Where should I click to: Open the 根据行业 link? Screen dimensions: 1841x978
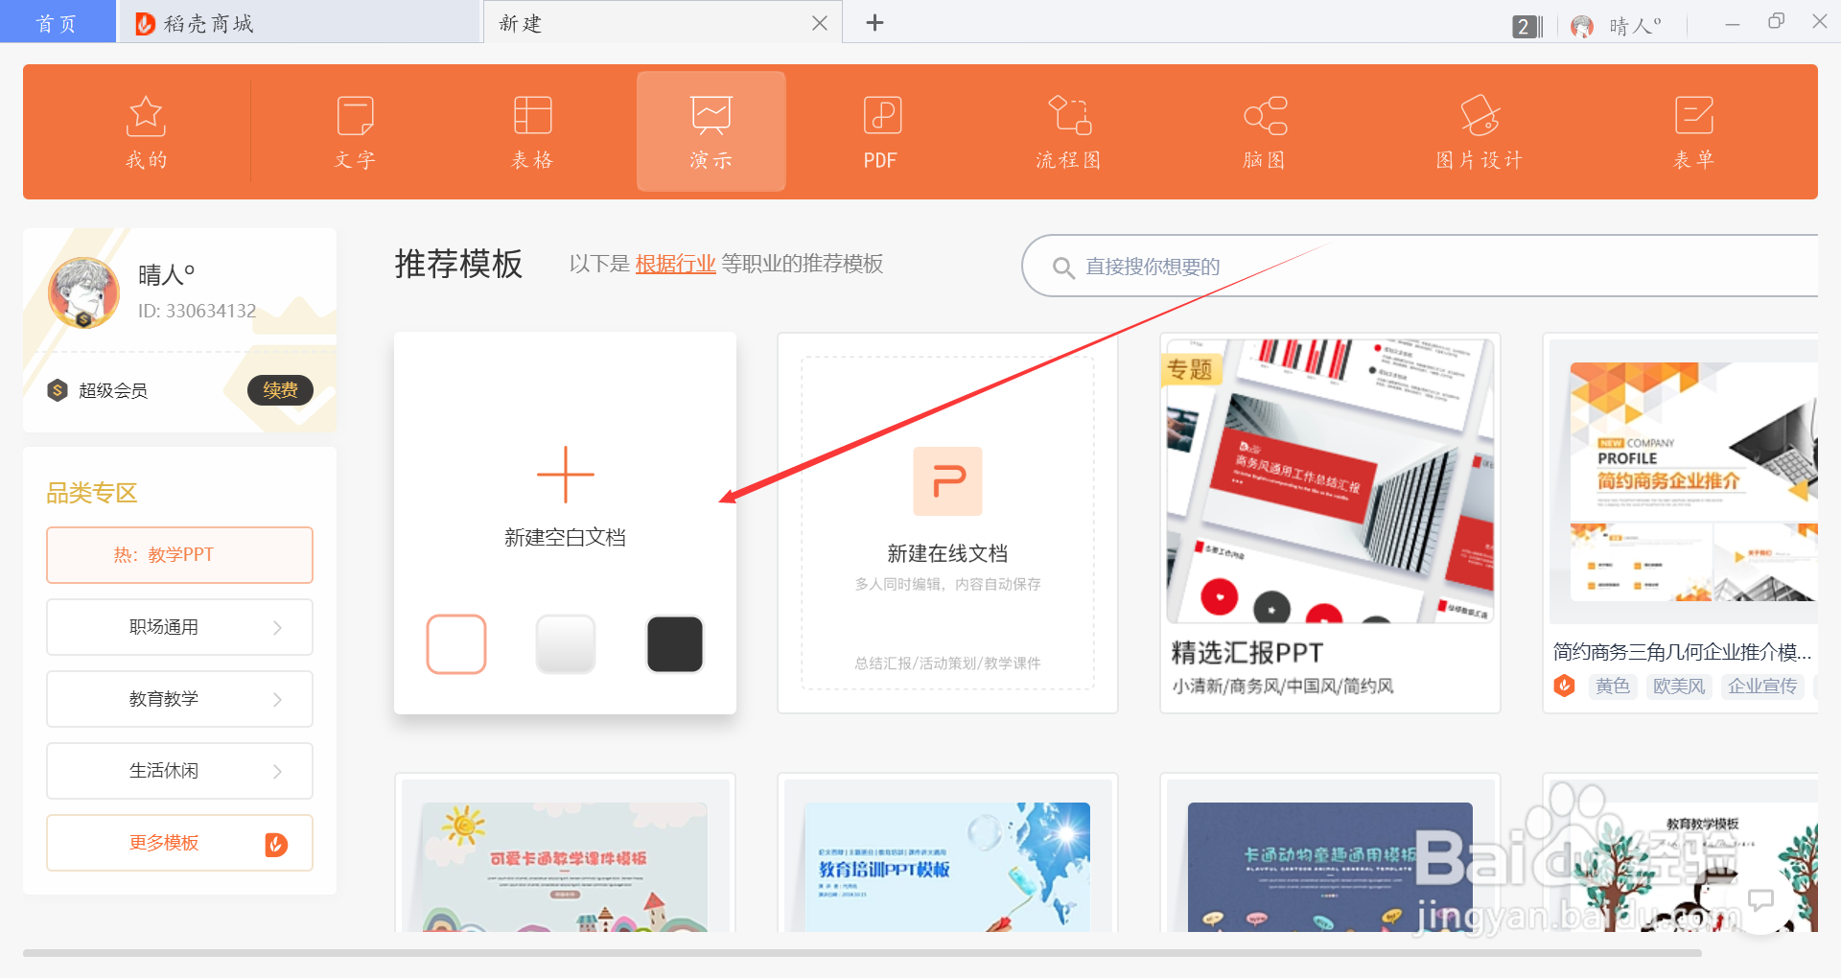[676, 265]
